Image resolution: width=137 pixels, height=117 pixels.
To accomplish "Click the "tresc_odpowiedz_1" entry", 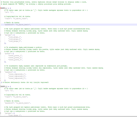I will 17,74.
